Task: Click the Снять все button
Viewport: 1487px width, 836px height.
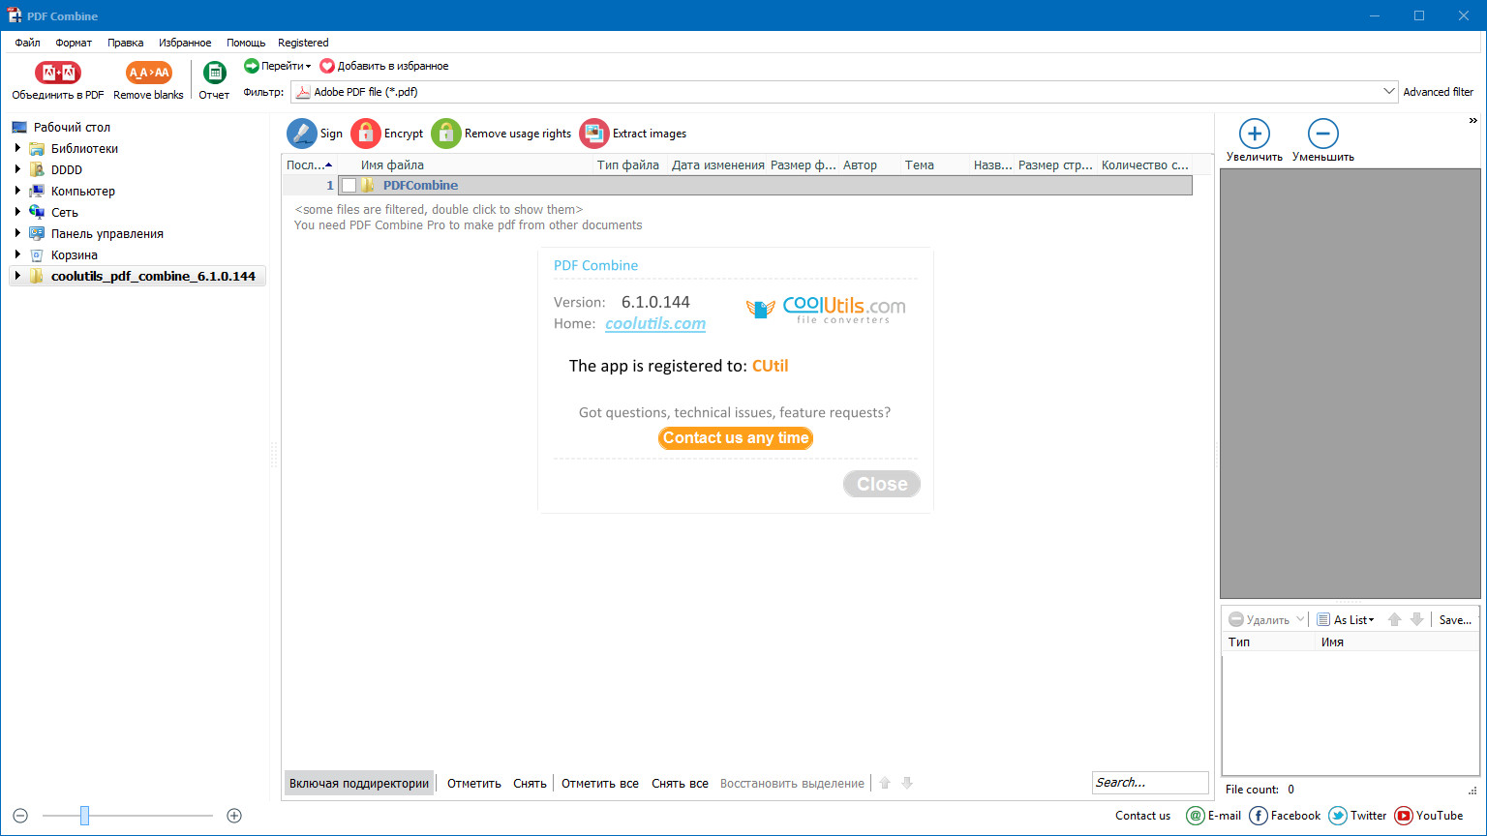Action: (680, 783)
